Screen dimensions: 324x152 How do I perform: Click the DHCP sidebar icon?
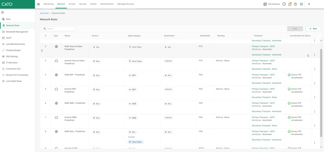pyautogui.click(x=3, y=38)
